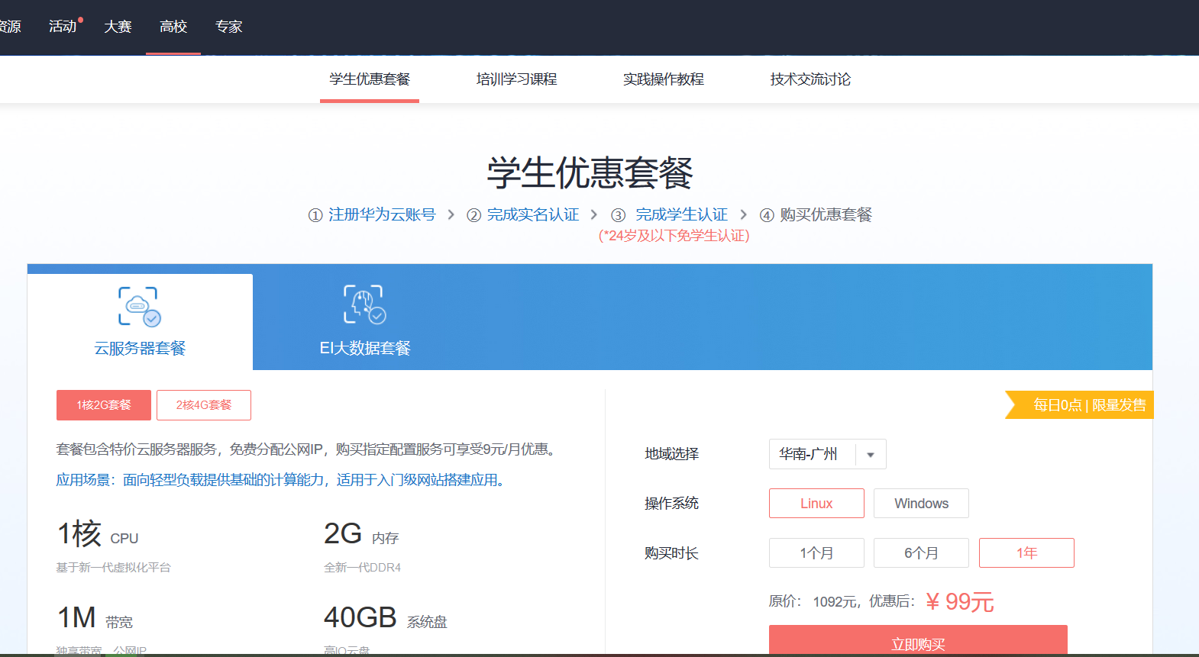
Task: Click the 立即购买 button
Action: 918,641
